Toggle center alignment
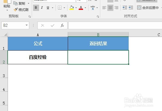162x111 pixels. point(110,8)
